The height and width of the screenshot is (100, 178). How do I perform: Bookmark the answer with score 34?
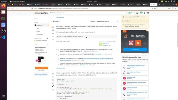53,36
